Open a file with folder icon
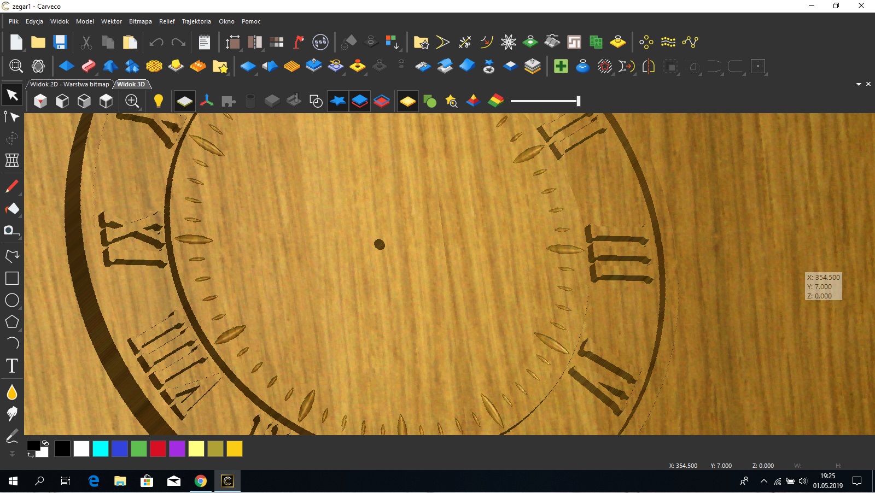The image size is (875, 493). (38, 42)
